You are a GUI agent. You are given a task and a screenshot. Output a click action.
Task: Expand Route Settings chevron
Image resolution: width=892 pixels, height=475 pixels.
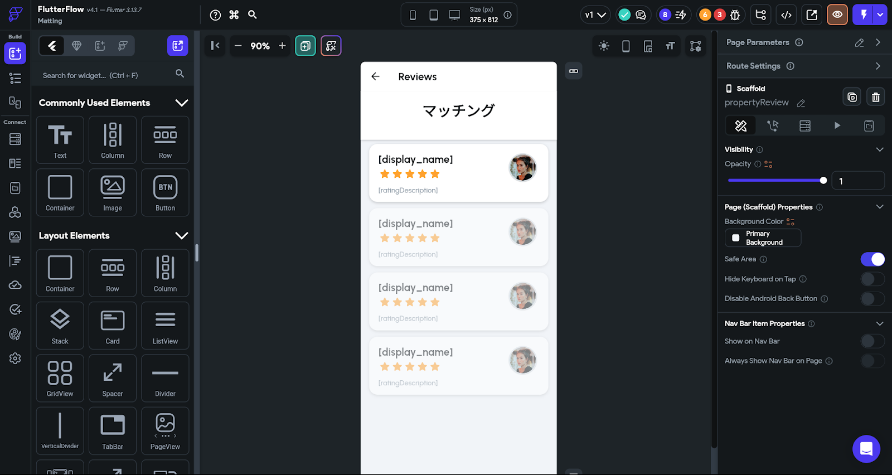(x=878, y=66)
